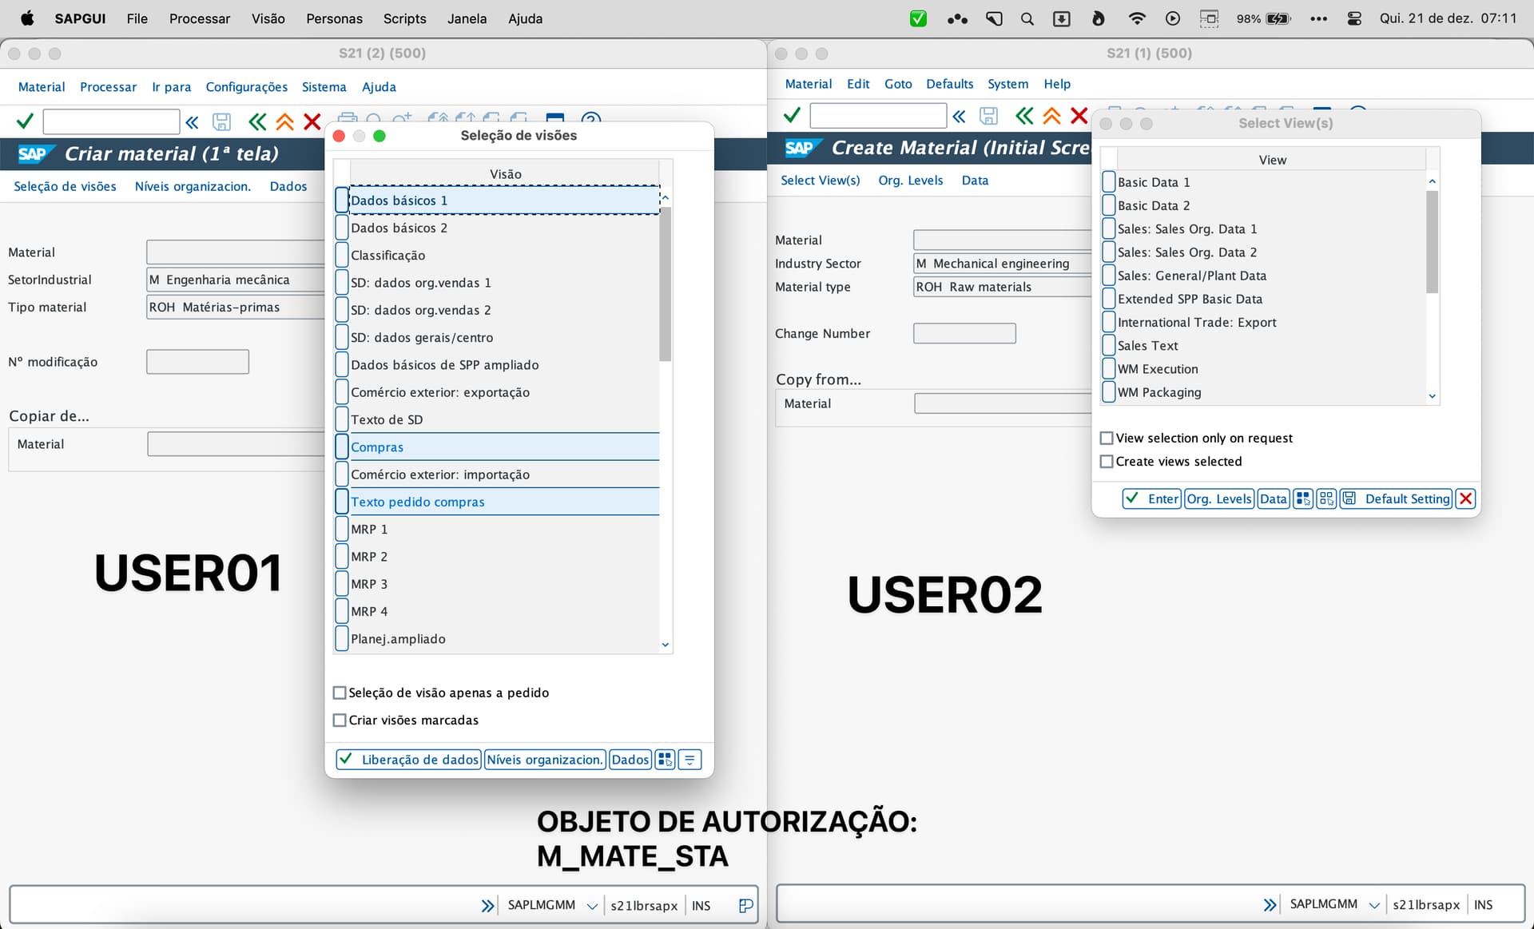Click deselect all views icon in Select View(s)
Viewport: 1534px width, 929px height.
[1326, 499]
